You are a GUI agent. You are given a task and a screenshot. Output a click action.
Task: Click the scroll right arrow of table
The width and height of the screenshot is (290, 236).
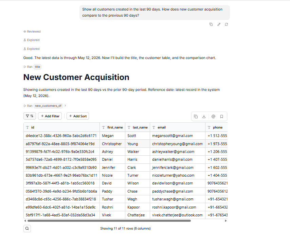[x=225, y=221]
